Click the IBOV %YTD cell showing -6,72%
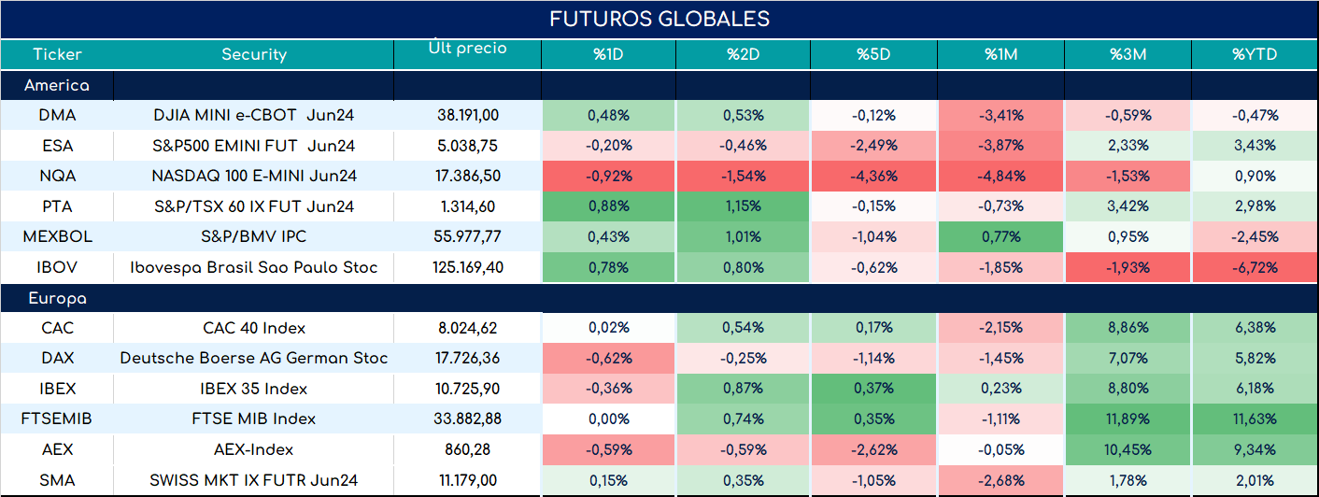 tap(1255, 268)
